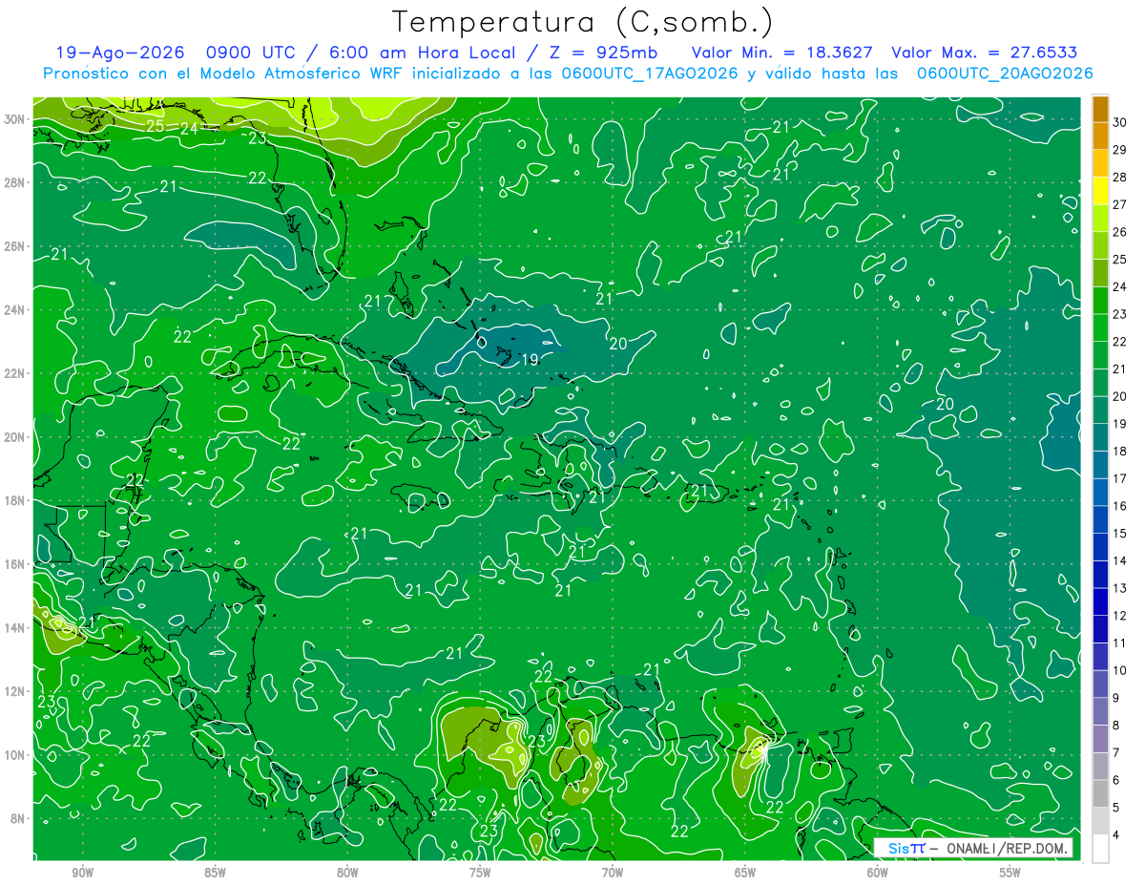
Task: Click the 16N latitude axis label
Action: (15, 564)
